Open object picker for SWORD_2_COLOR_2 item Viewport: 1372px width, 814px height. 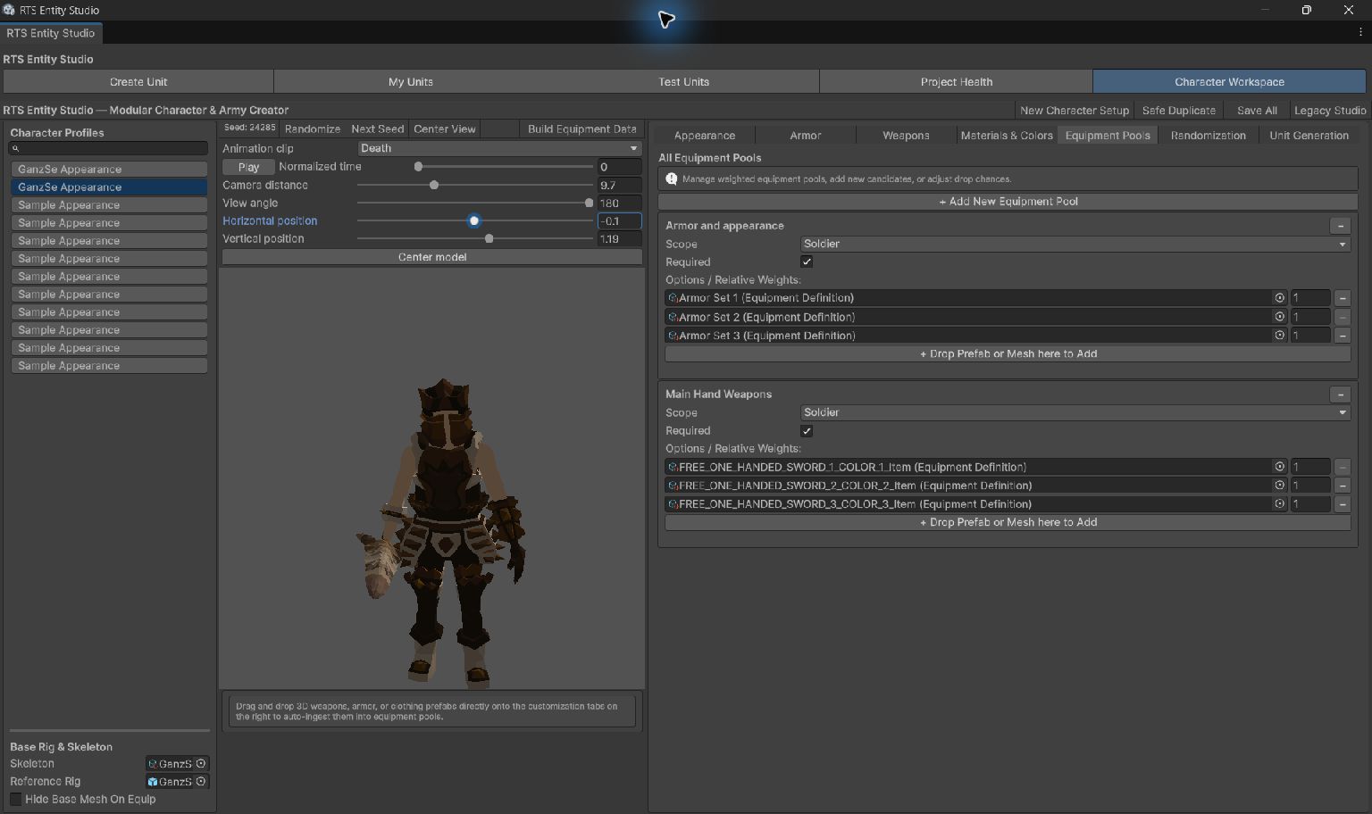1279,486
